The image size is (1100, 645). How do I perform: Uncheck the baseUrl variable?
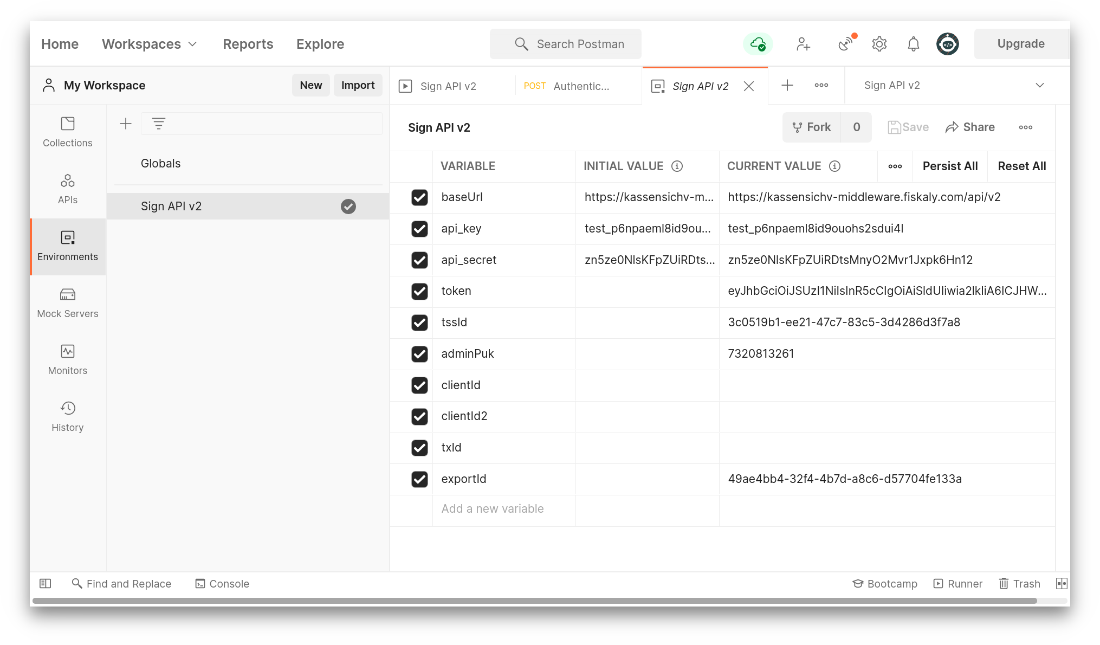coord(419,197)
